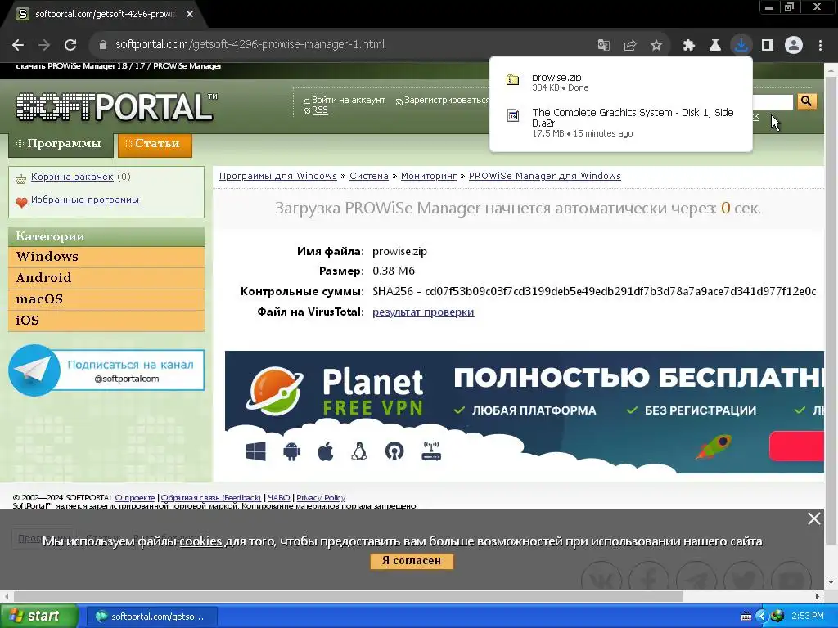Click the Chrome Labs flask icon
This screenshot has width=838, height=628.
pyautogui.click(x=715, y=46)
